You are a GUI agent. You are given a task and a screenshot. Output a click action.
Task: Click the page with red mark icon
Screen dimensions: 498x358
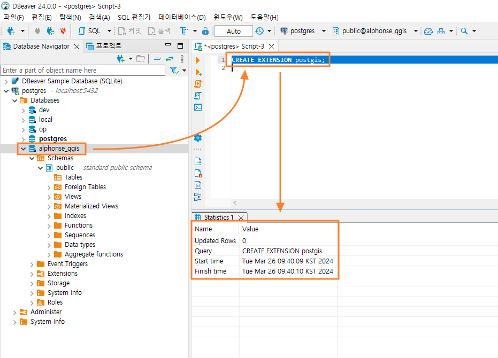[x=198, y=173]
